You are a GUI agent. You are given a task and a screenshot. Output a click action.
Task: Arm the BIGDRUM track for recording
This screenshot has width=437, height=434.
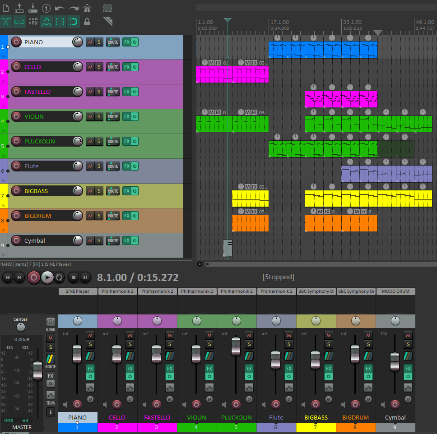(16, 216)
